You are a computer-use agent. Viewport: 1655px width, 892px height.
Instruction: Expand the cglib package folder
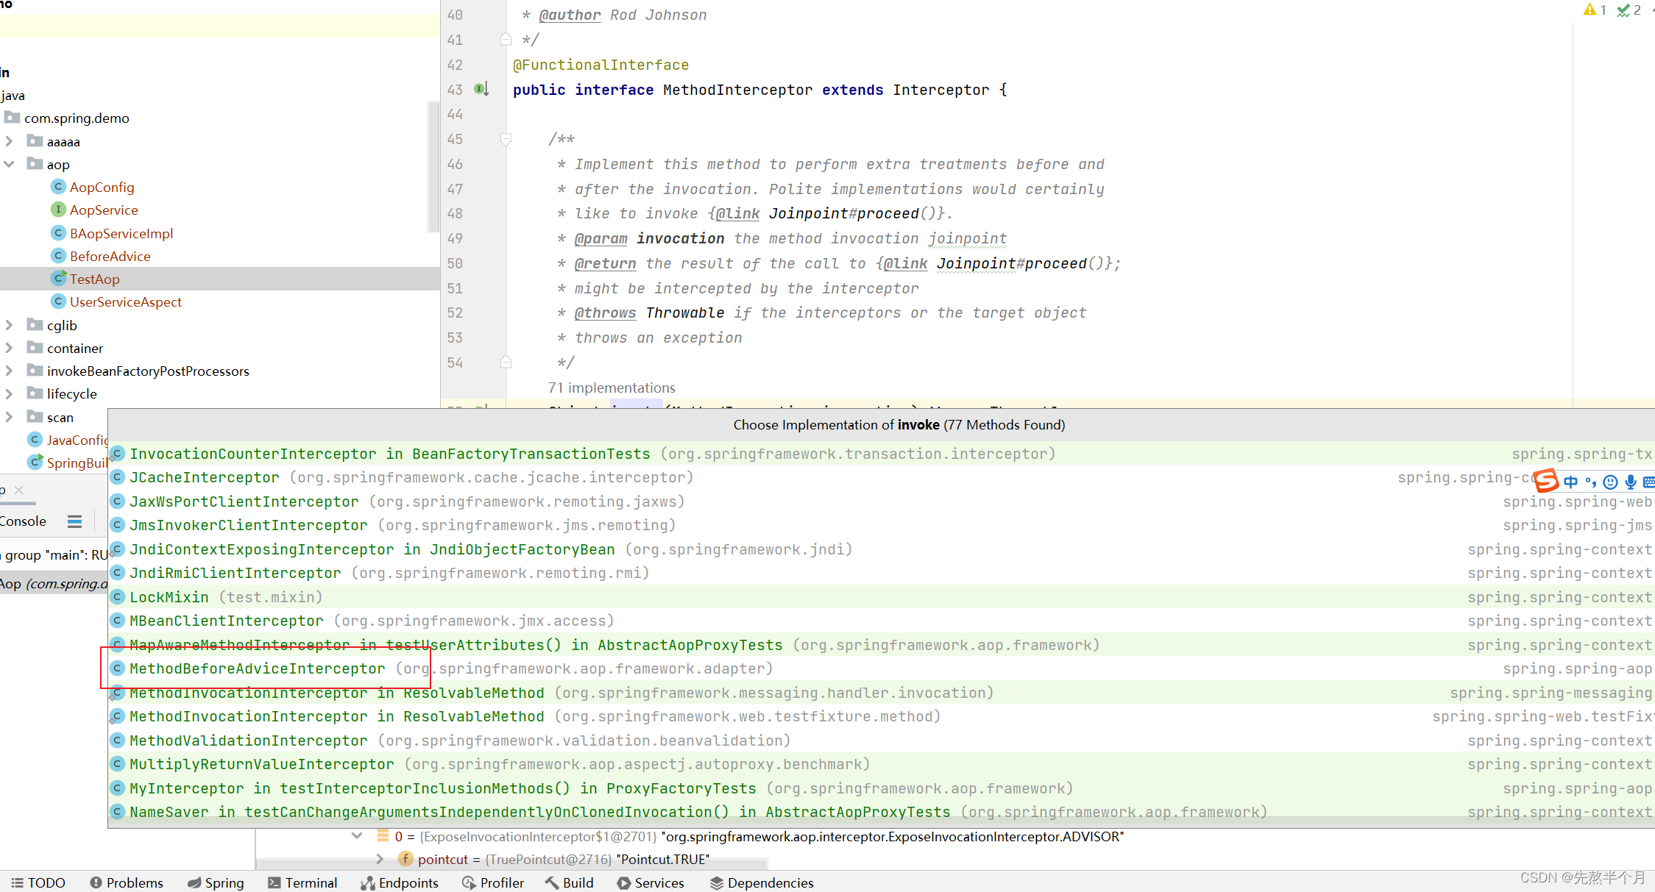coord(10,325)
